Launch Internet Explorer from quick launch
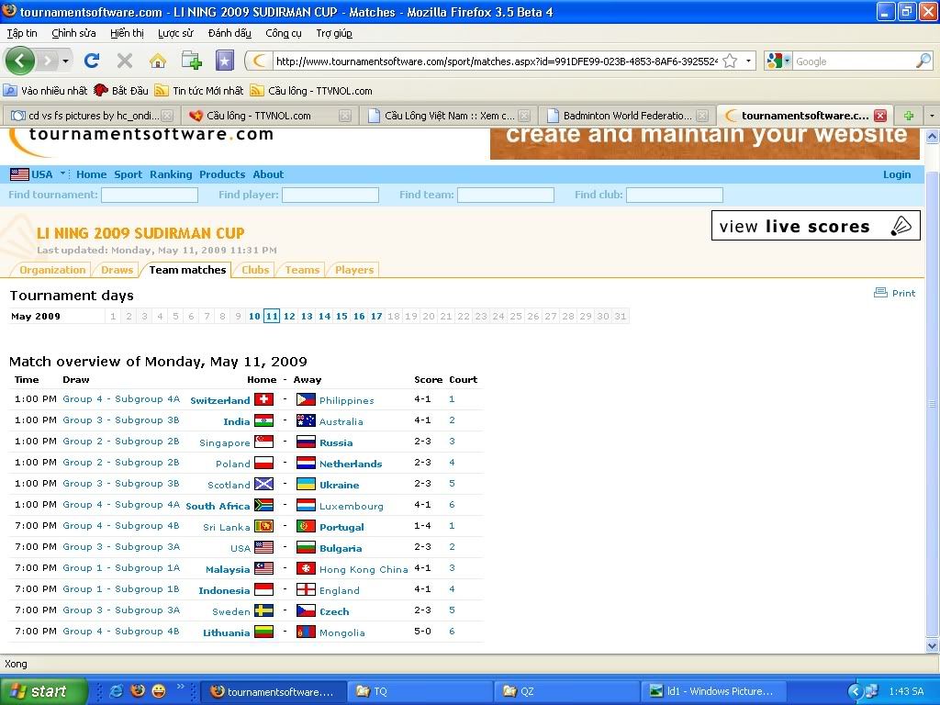 click(x=117, y=691)
